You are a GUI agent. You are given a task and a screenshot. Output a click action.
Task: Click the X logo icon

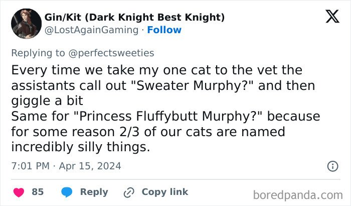click(328, 18)
